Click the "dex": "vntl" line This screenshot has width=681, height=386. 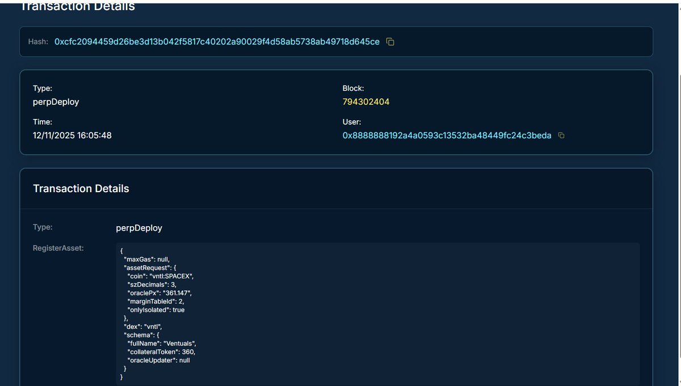(x=144, y=326)
